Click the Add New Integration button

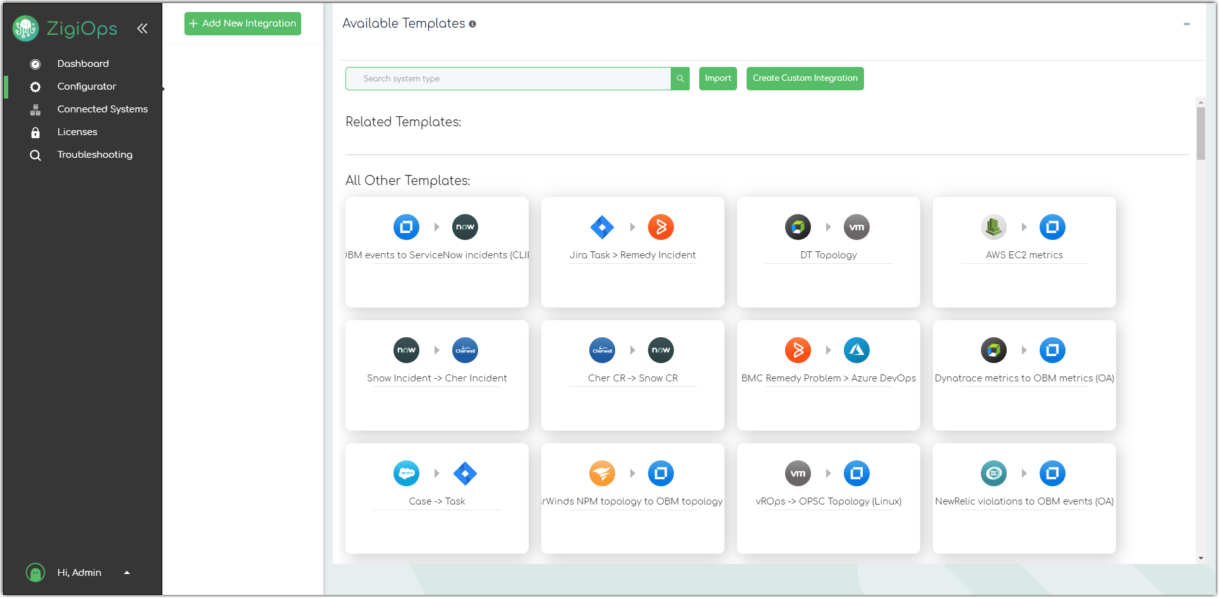tap(243, 23)
